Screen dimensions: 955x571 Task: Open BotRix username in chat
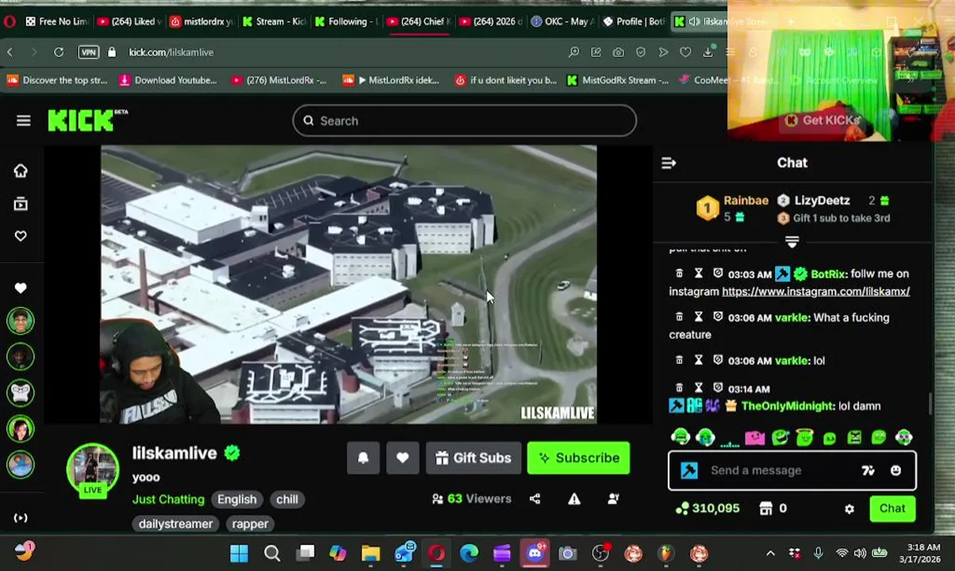point(828,274)
